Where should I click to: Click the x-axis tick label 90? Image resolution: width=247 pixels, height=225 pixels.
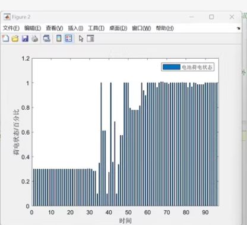[x=205, y=213]
